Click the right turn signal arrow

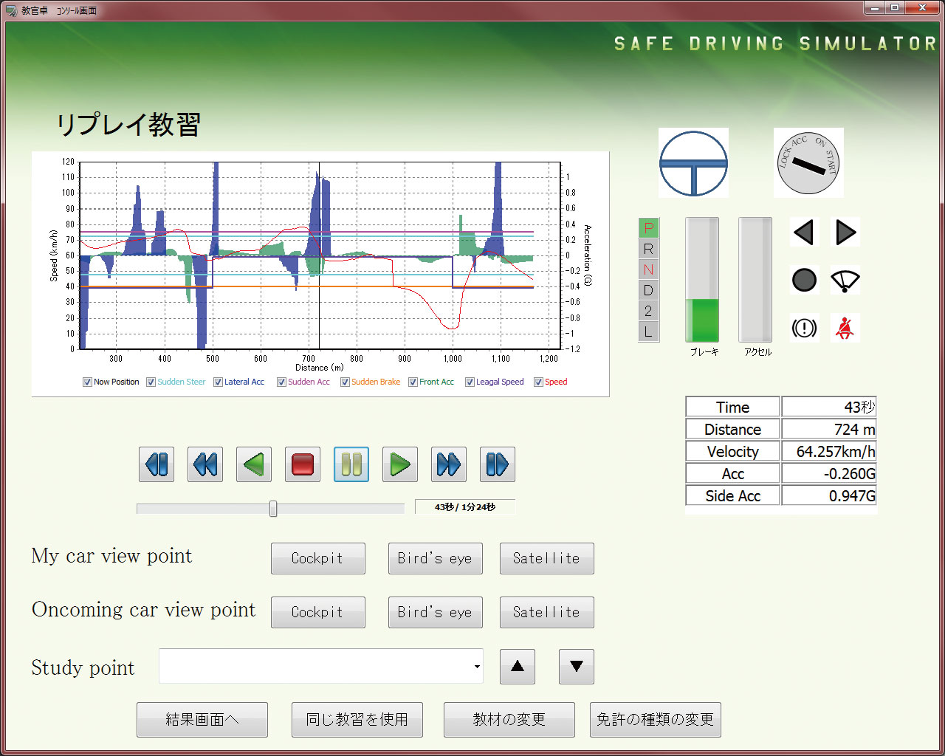pyautogui.click(x=845, y=233)
